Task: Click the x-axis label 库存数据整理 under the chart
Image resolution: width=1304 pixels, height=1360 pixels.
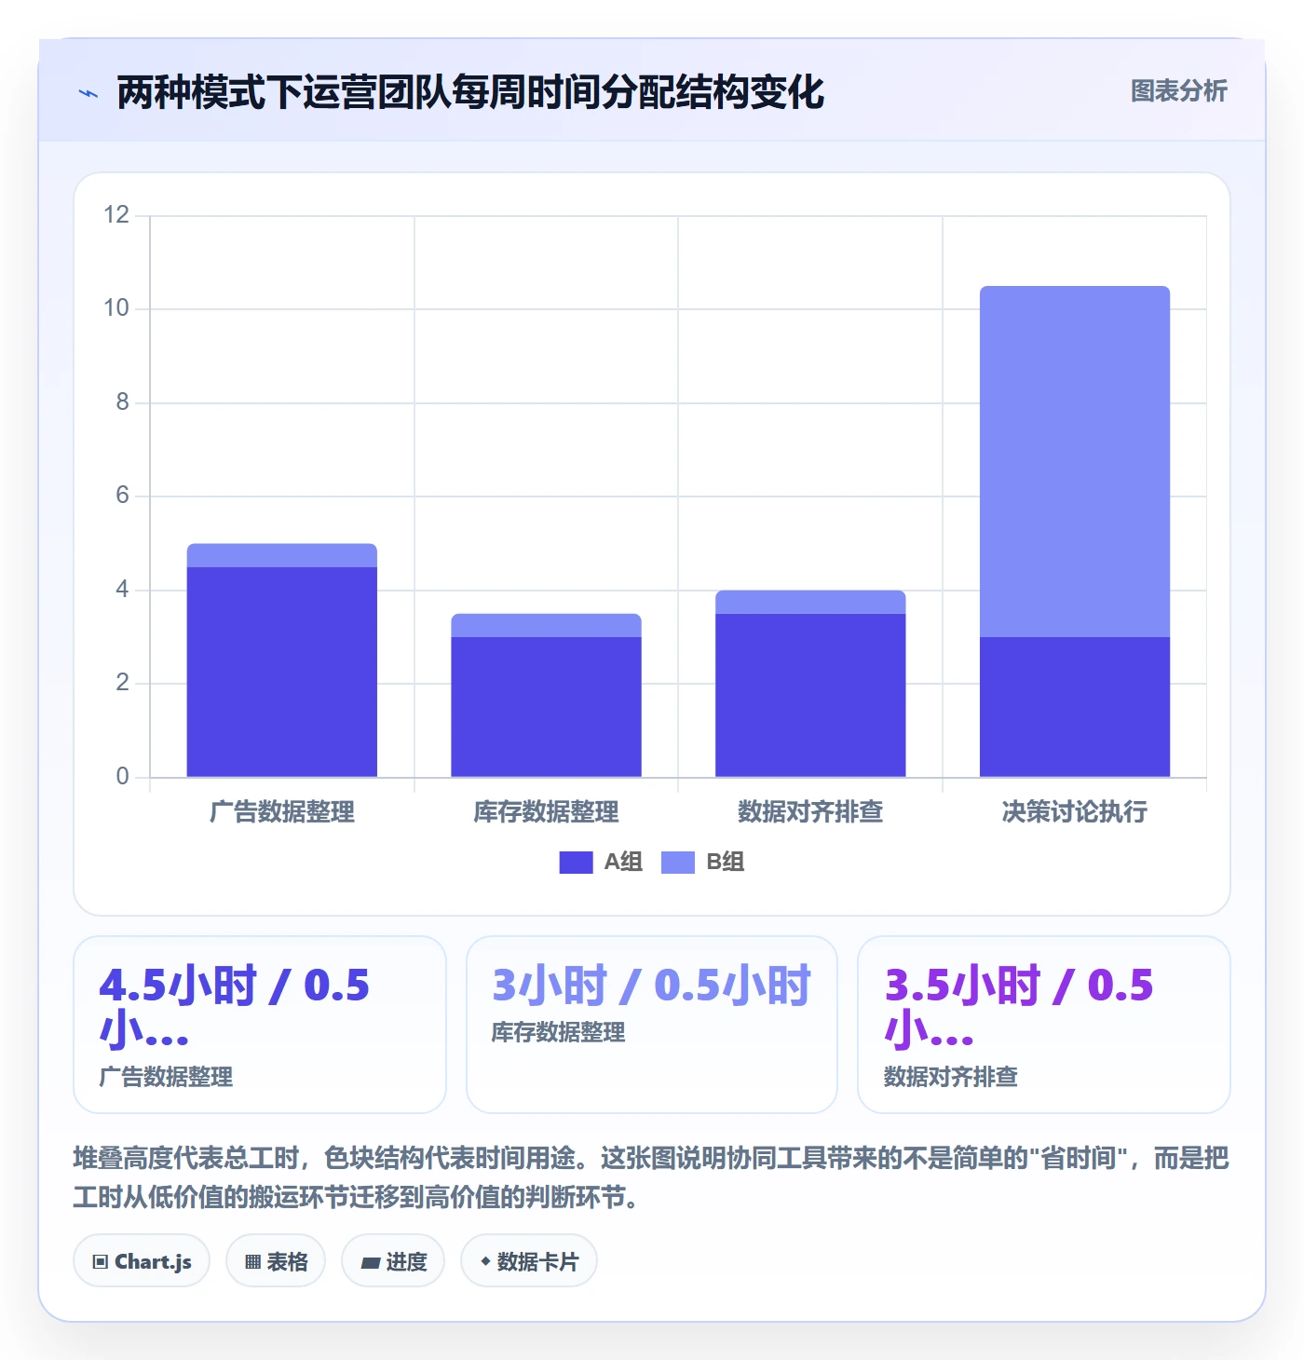Action: point(547,812)
